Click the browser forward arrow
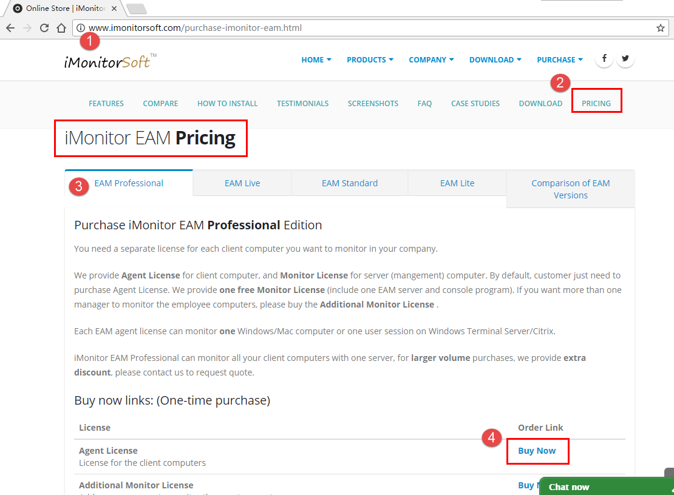The width and height of the screenshot is (674, 495). point(27,28)
